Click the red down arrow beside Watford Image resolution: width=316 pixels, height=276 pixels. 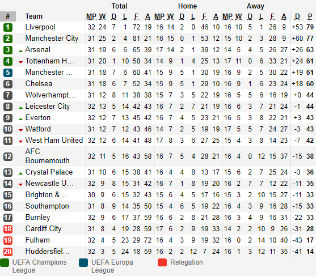pyautogui.click(x=20, y=130)
